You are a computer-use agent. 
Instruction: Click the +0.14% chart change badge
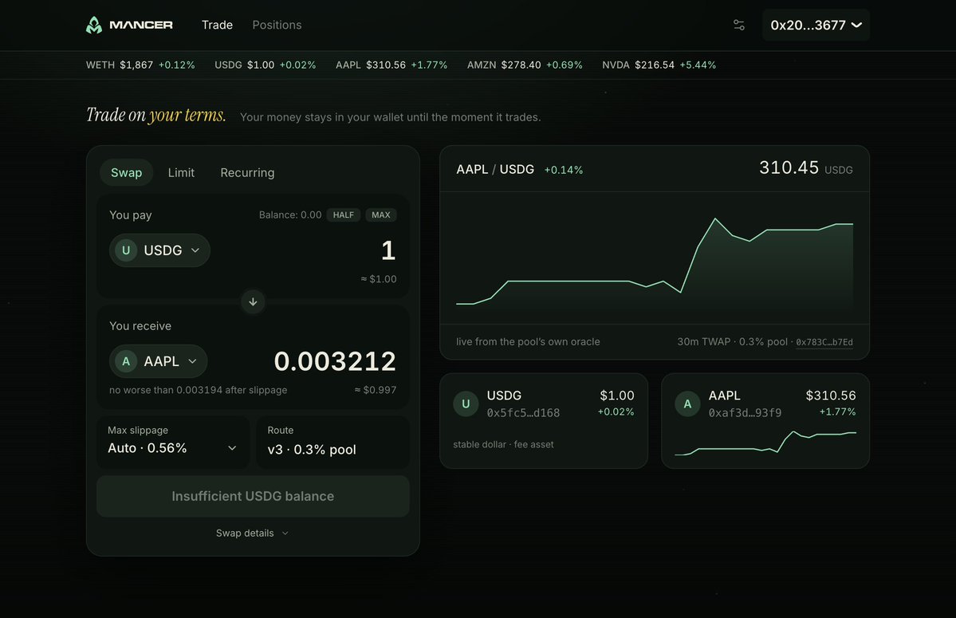click(x=564, y=170)
